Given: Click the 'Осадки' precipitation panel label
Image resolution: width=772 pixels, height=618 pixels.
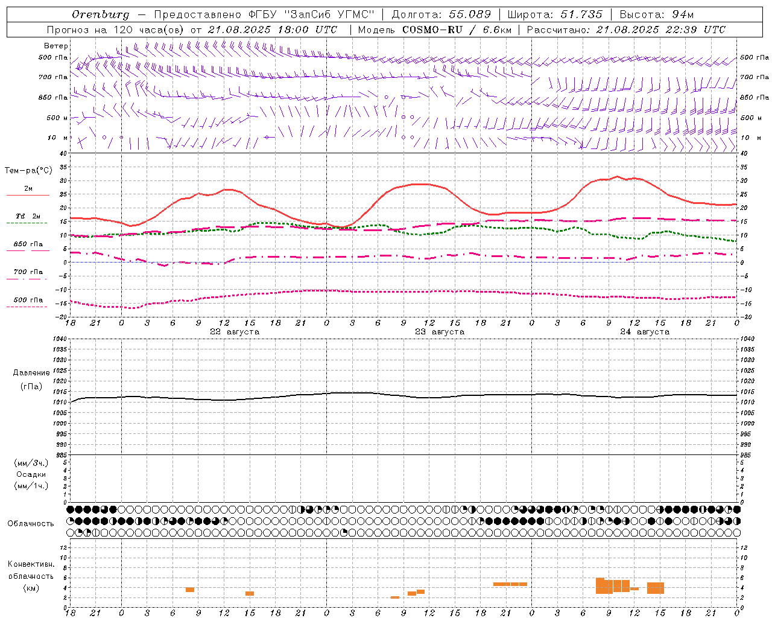Looking at the screenshot, I should pos(31,474).
